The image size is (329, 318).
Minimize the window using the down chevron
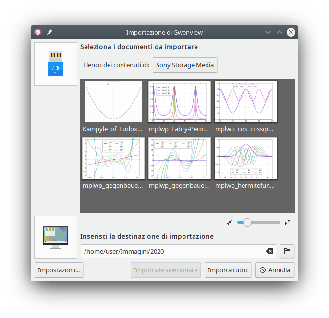268,32
